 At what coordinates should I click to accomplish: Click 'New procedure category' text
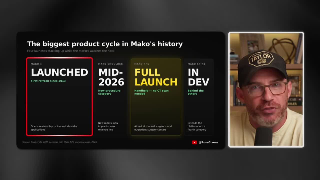[109, 92]
